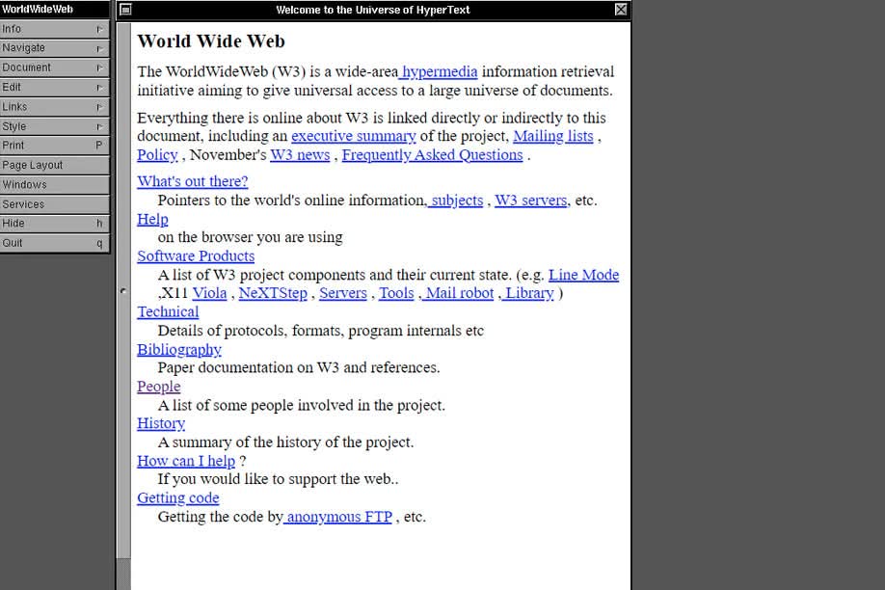The image size is (885, 590).
Task: Follow the anonymous FTP link
Action: click(x=338, y=517)
